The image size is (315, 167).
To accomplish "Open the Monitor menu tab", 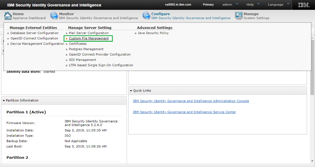I will pyautogui.click(x=94, y=16).
